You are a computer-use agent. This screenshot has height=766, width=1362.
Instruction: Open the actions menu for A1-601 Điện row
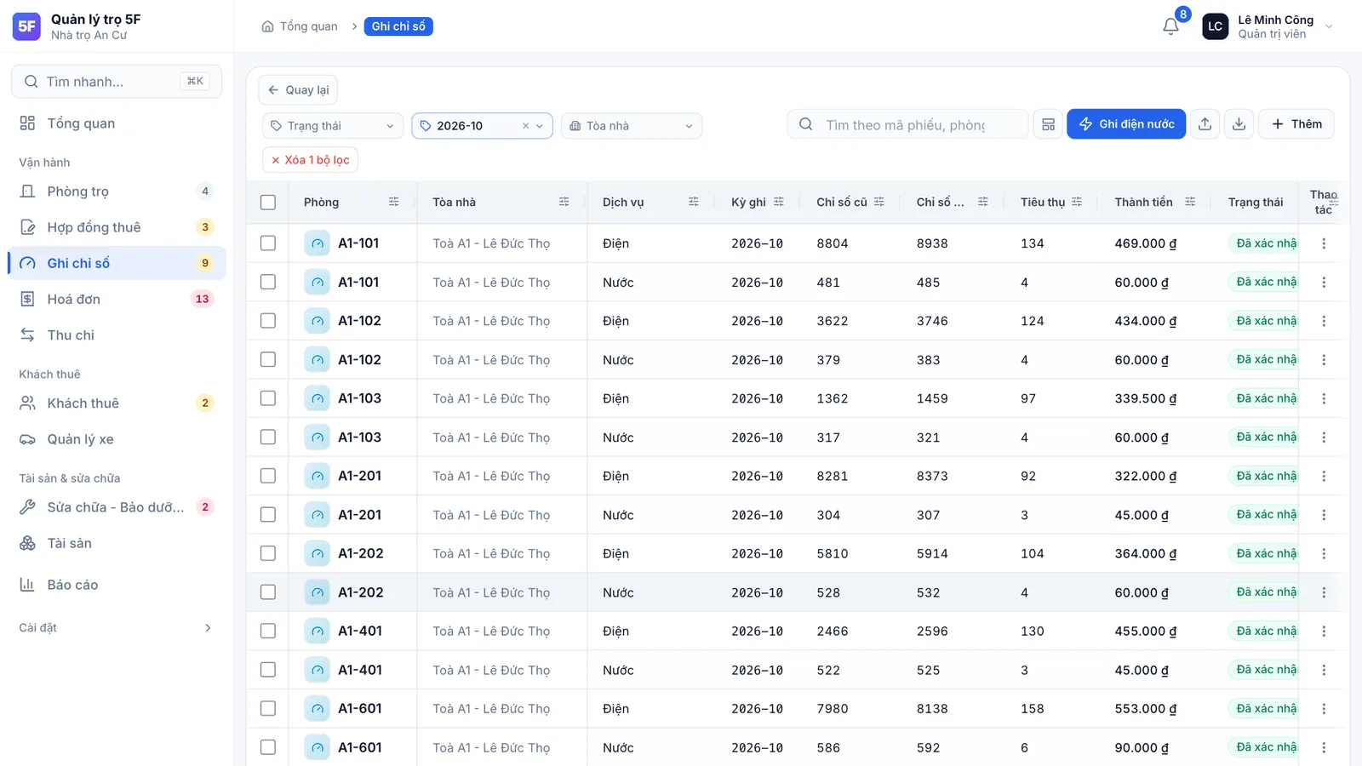(x=1324, y=708)
